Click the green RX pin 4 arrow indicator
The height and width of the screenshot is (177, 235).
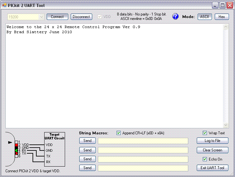click(x=16, y=150)
